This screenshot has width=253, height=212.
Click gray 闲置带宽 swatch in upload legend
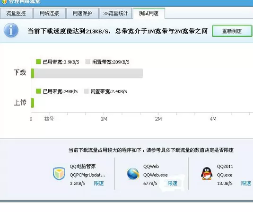click(x=86, y=91)
